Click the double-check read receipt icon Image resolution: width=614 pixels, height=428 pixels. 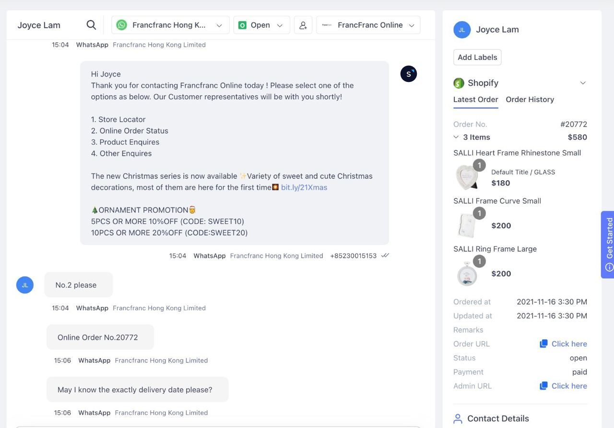click(385, 255)
